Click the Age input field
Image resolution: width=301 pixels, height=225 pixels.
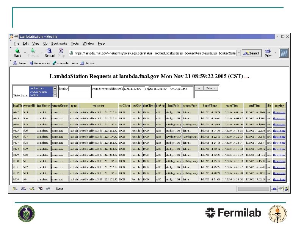click(187, 88)
